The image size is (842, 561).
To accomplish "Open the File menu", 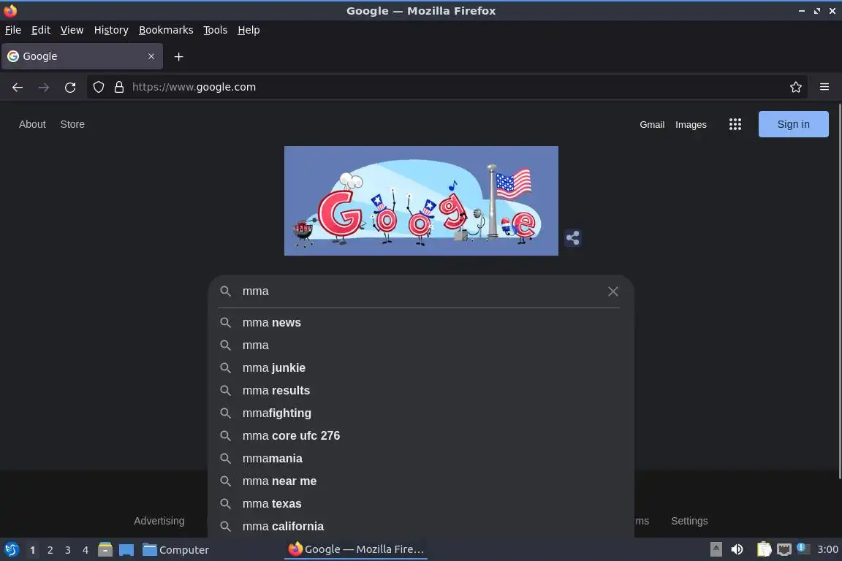I will pos(13,30).
